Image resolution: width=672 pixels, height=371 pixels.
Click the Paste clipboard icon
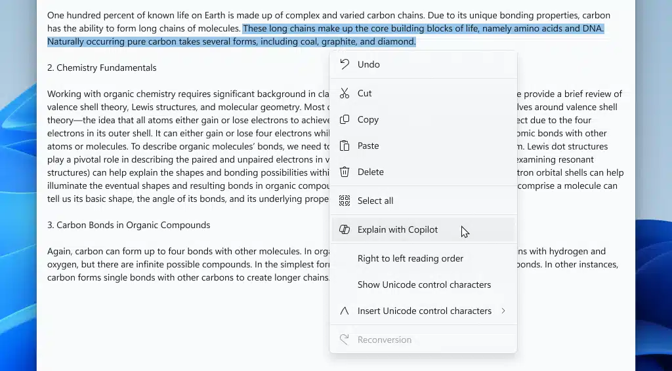coord(345,146)
